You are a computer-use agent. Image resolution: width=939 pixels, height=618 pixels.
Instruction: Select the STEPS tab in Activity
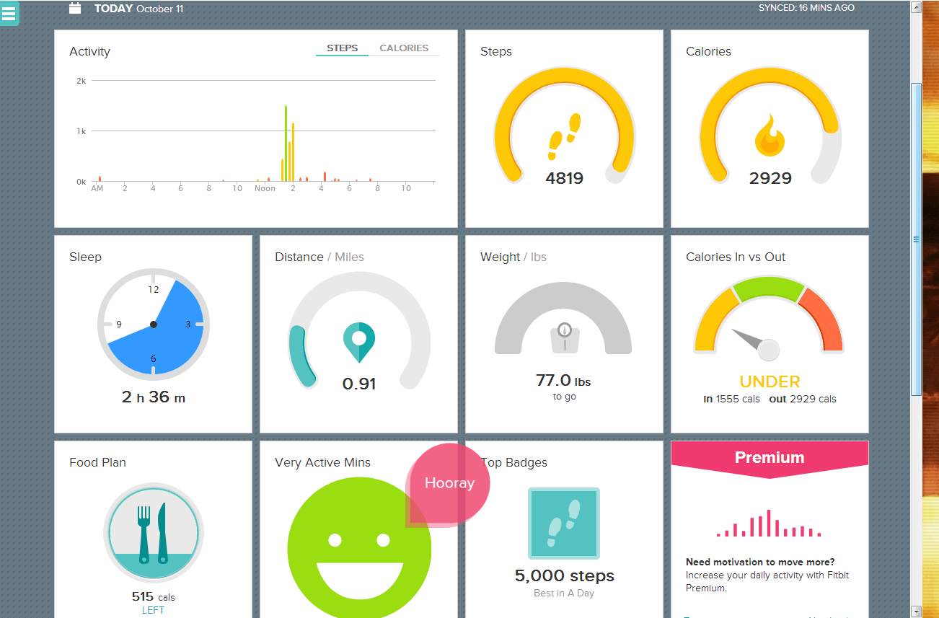pos(343,48)
